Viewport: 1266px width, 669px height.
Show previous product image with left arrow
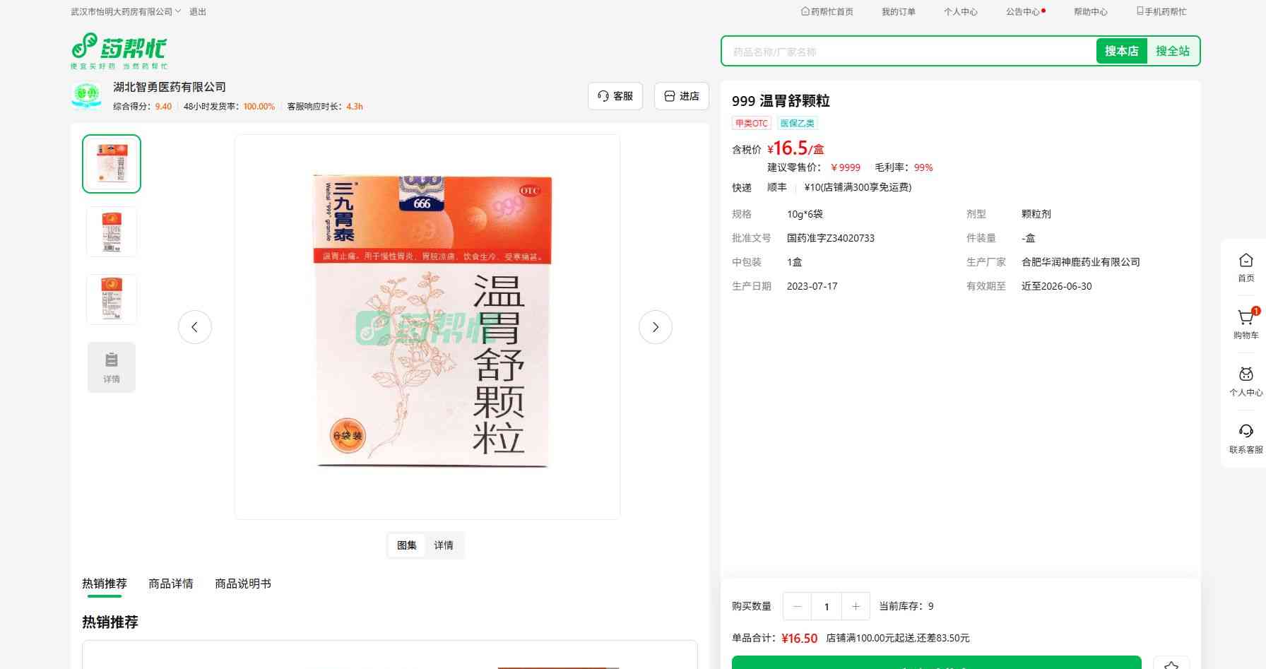pos(195,327)
